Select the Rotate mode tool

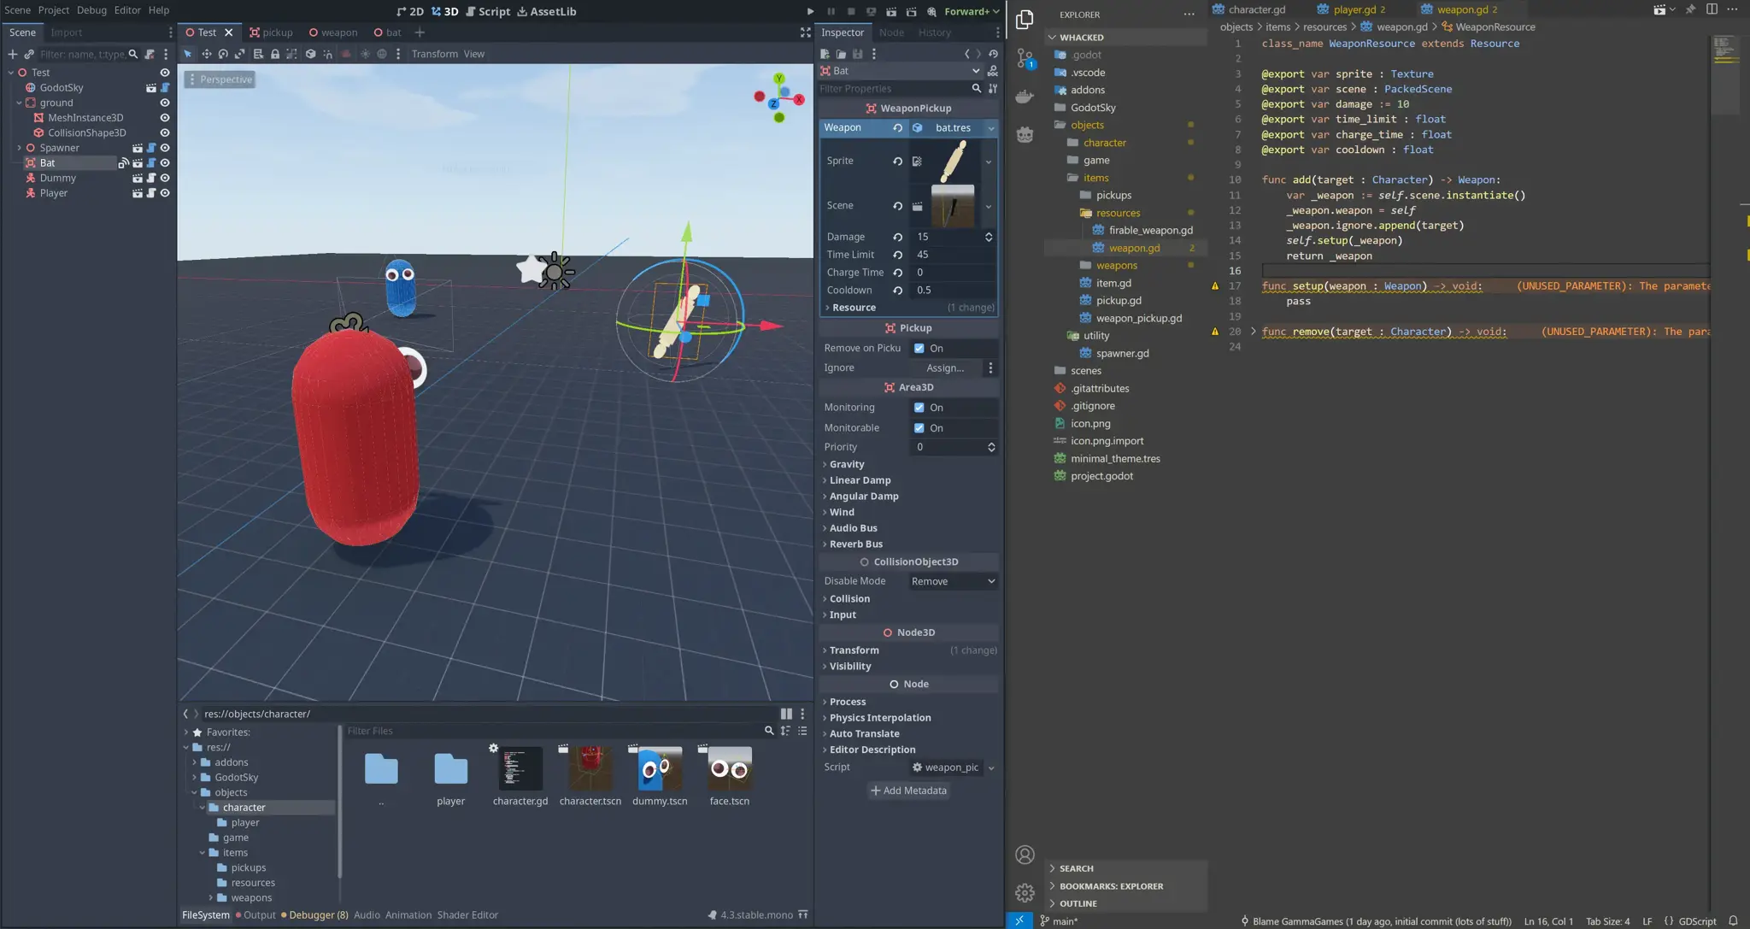click(223, 54)
